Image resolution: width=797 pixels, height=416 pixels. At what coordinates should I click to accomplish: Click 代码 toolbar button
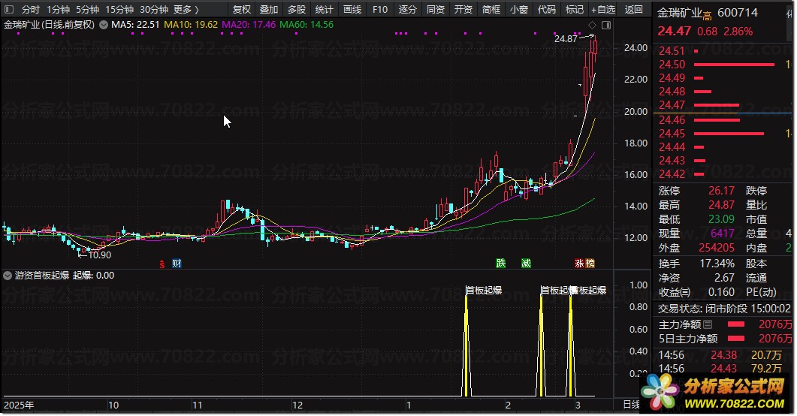click(547, 10)
